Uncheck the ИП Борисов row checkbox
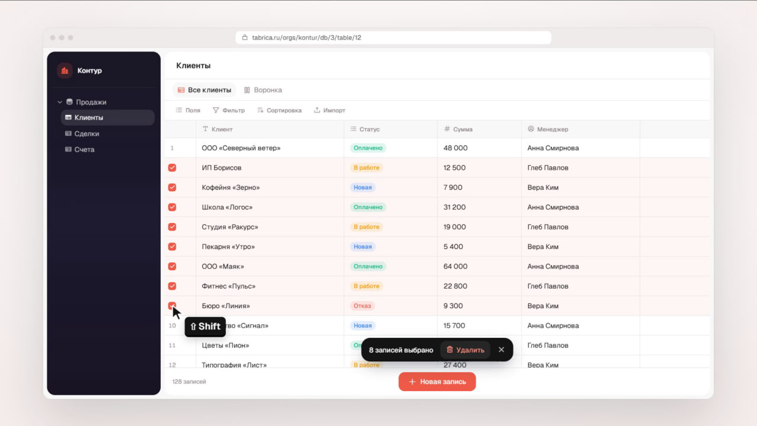 click(172, 167)
